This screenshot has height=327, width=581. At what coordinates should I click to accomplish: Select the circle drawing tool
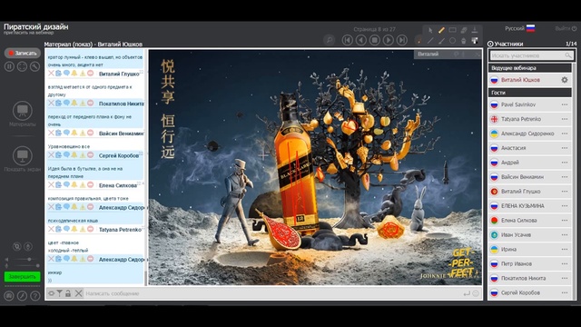coord(452,41)
